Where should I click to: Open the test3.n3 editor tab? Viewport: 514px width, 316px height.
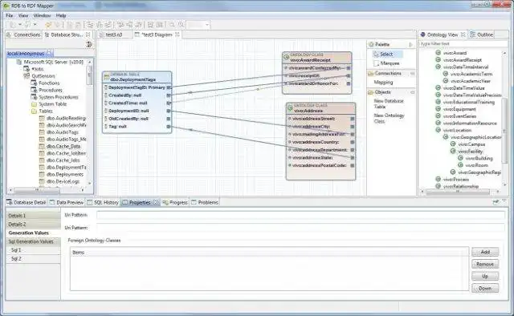tap(114, 34)
